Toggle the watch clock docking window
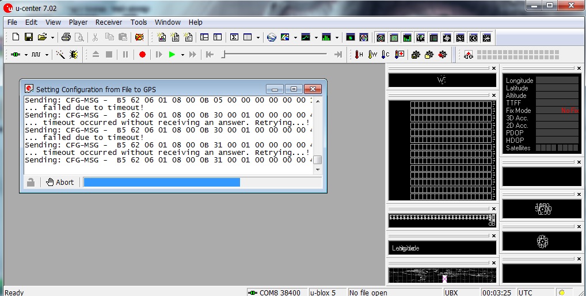 (x=474, y=37)
